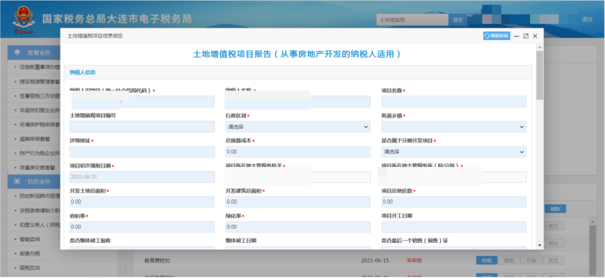
Task: Maximize the 土地增值税项目信息报告 dialog
Action: point(525,36)
